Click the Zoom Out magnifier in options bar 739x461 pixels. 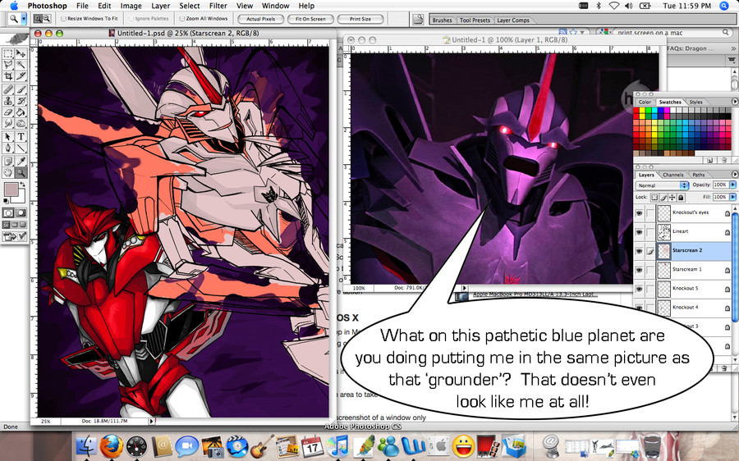pyautogui.click(x=47, y=18)
